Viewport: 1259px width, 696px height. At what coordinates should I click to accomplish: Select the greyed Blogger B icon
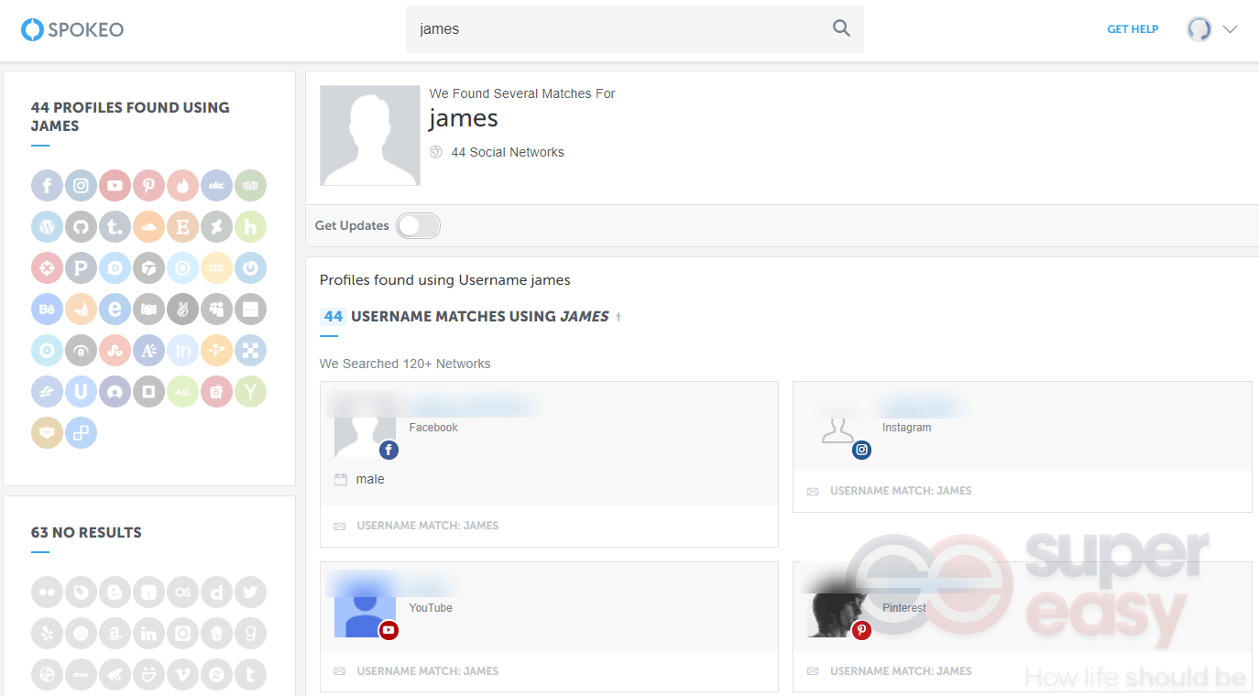tap(115, 593)
